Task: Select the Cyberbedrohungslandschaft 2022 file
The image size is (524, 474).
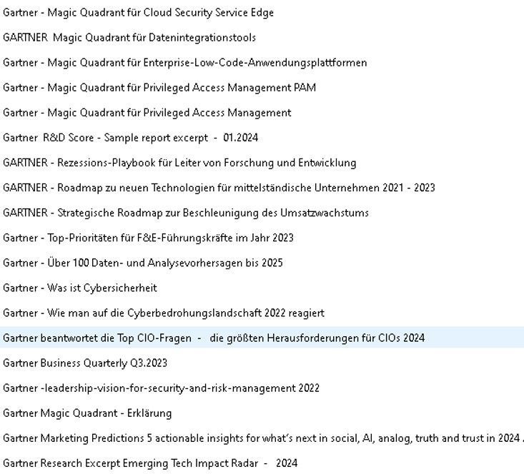Action: point(164,313)
